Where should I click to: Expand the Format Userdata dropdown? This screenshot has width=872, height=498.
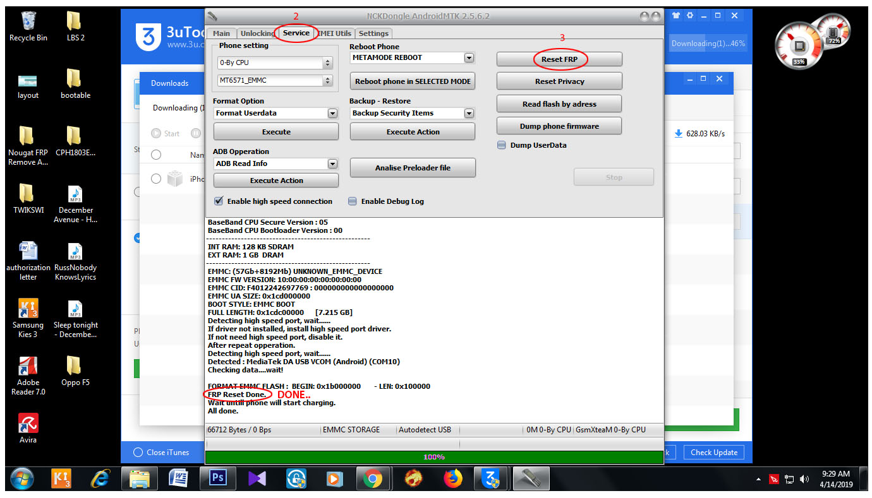pos(332,113)
